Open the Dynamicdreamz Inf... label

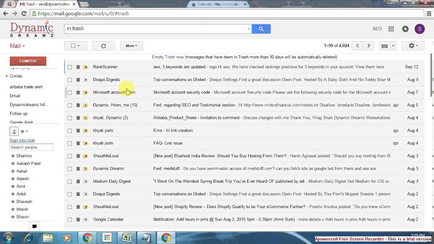29,105
